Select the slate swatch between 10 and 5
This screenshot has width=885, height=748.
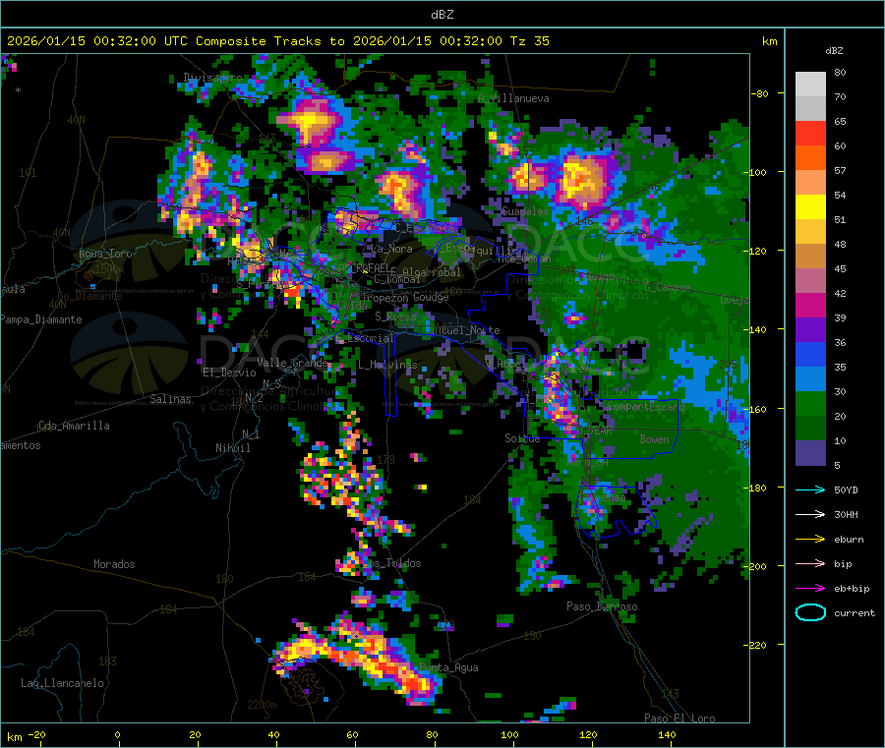810,452
